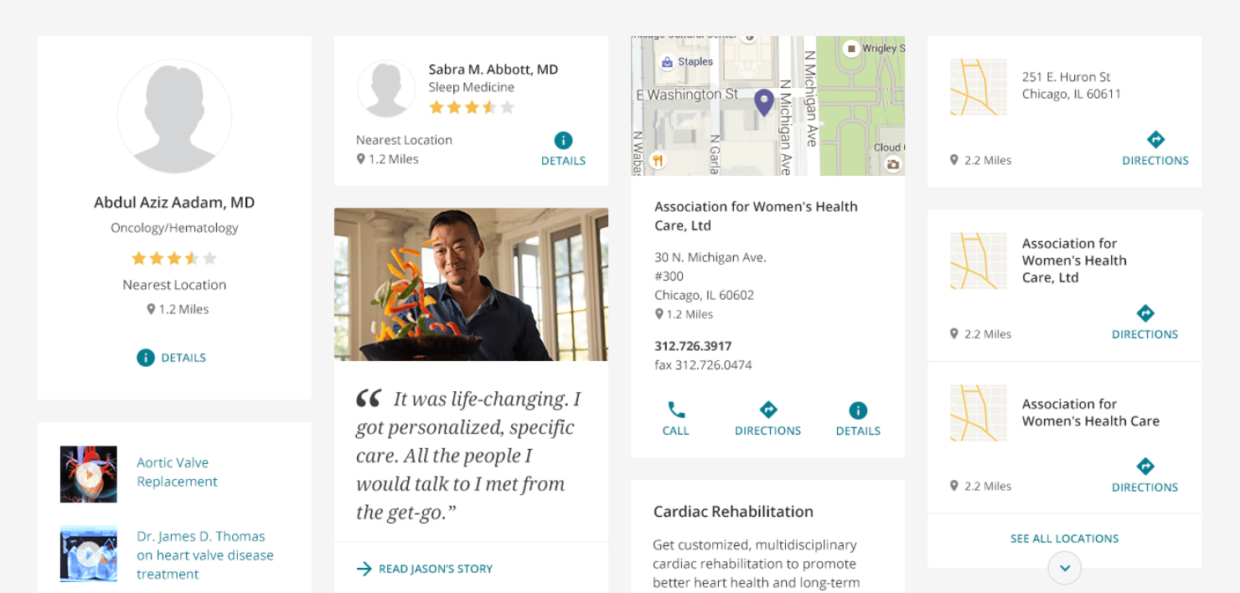
Task: Click Sabra M. Abbott profile avatar
Action: (x=386, y=89)
